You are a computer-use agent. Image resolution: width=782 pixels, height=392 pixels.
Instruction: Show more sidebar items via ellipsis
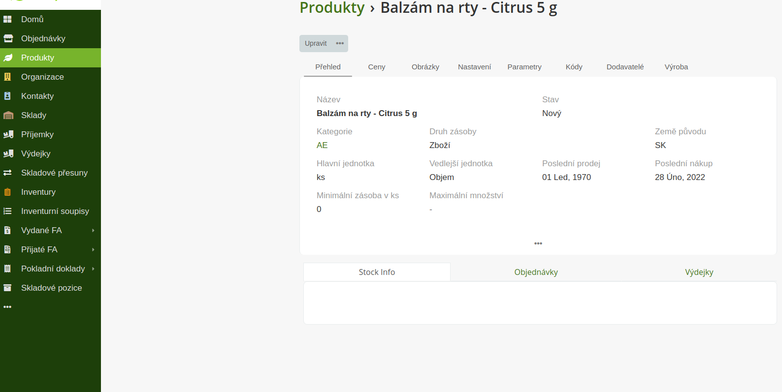7,307
